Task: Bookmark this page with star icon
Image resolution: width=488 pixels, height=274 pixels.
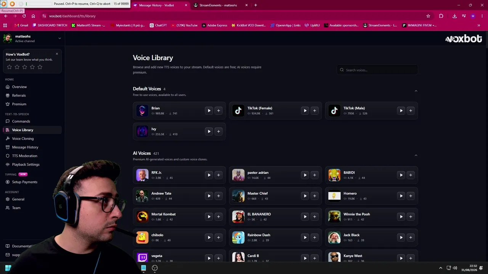Action: coord(428,16)
